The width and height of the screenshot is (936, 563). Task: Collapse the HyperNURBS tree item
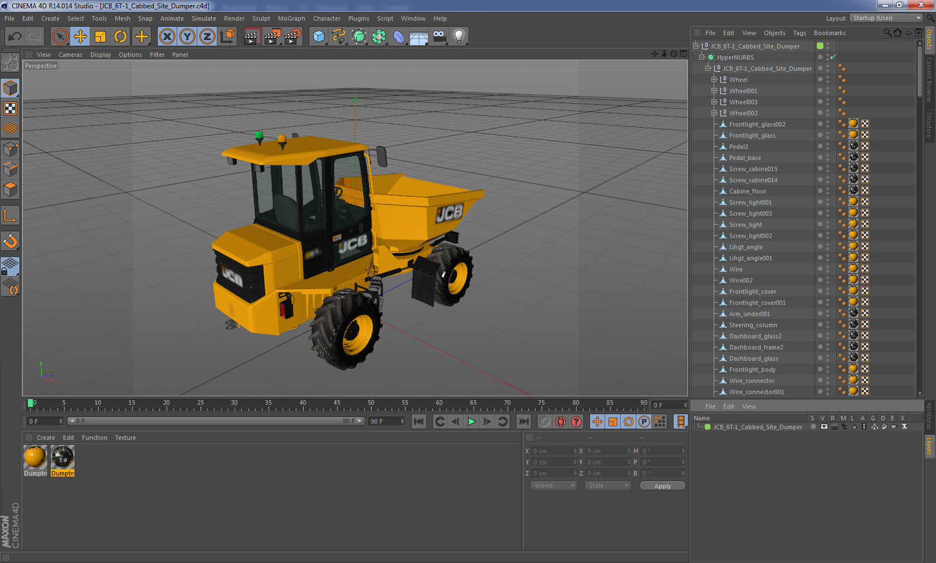point(702,57)
